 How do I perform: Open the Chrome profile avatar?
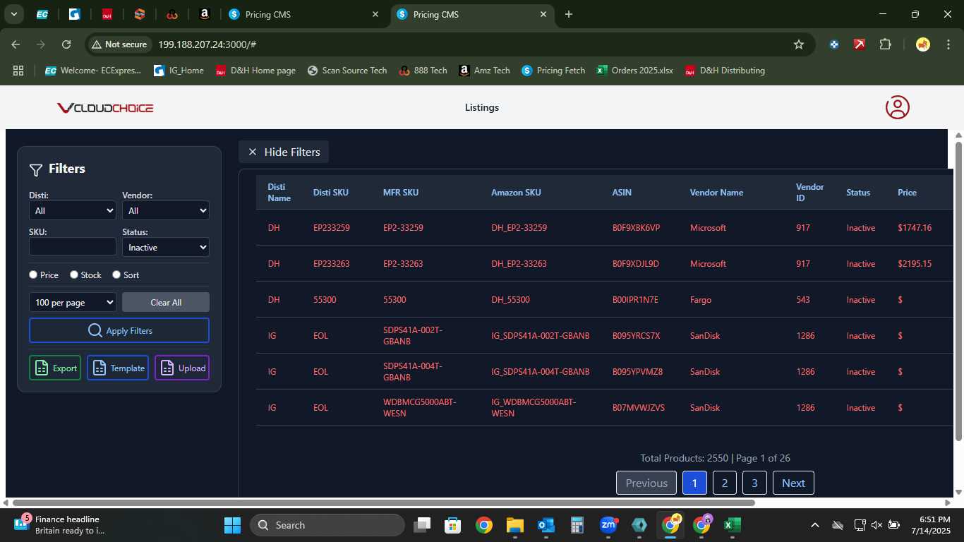(923, 44)
